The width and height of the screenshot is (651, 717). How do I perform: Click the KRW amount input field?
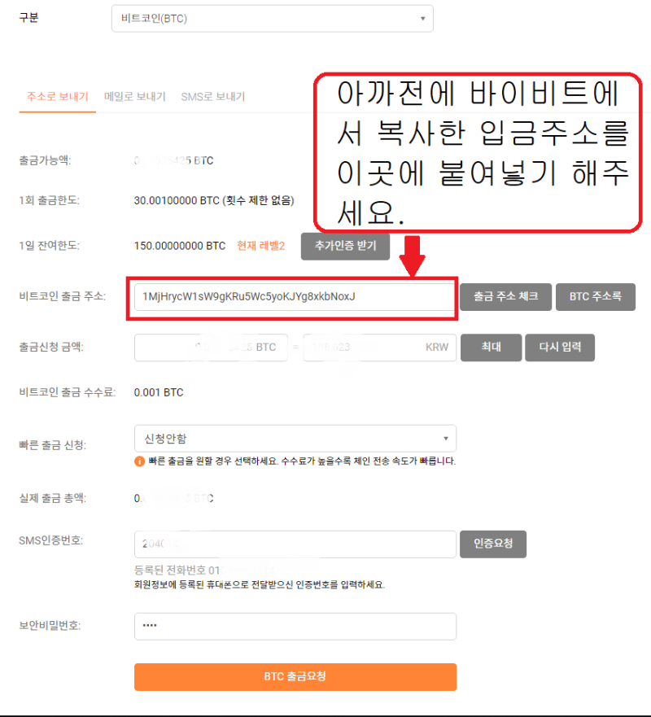(x=379, y=347)
